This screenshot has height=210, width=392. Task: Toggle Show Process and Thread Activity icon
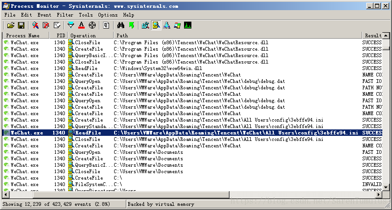coord(177,25)
